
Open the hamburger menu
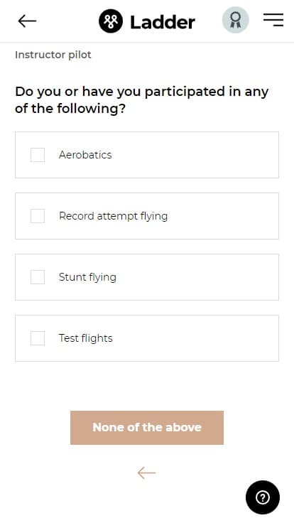(273, 20)
